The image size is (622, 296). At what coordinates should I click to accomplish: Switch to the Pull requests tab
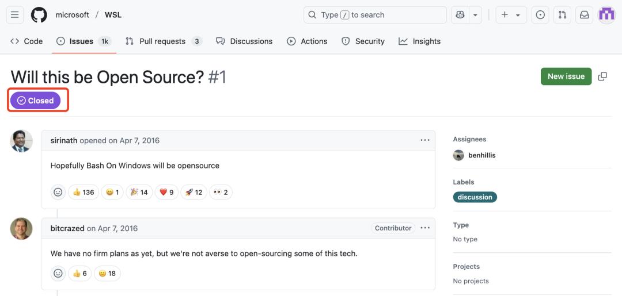click(x=164, y=41)
